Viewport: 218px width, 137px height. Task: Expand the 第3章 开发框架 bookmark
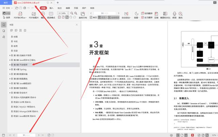10,65
